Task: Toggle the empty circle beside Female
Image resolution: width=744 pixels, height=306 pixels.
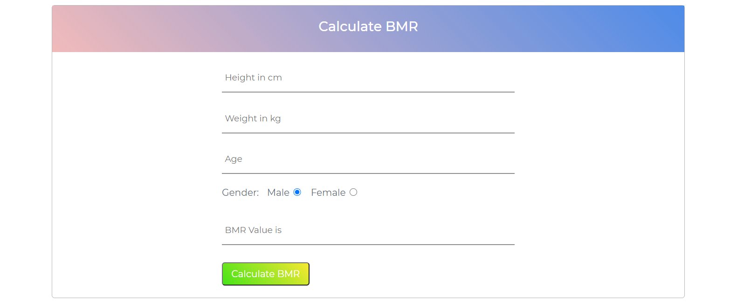Action: click(353, 192)
